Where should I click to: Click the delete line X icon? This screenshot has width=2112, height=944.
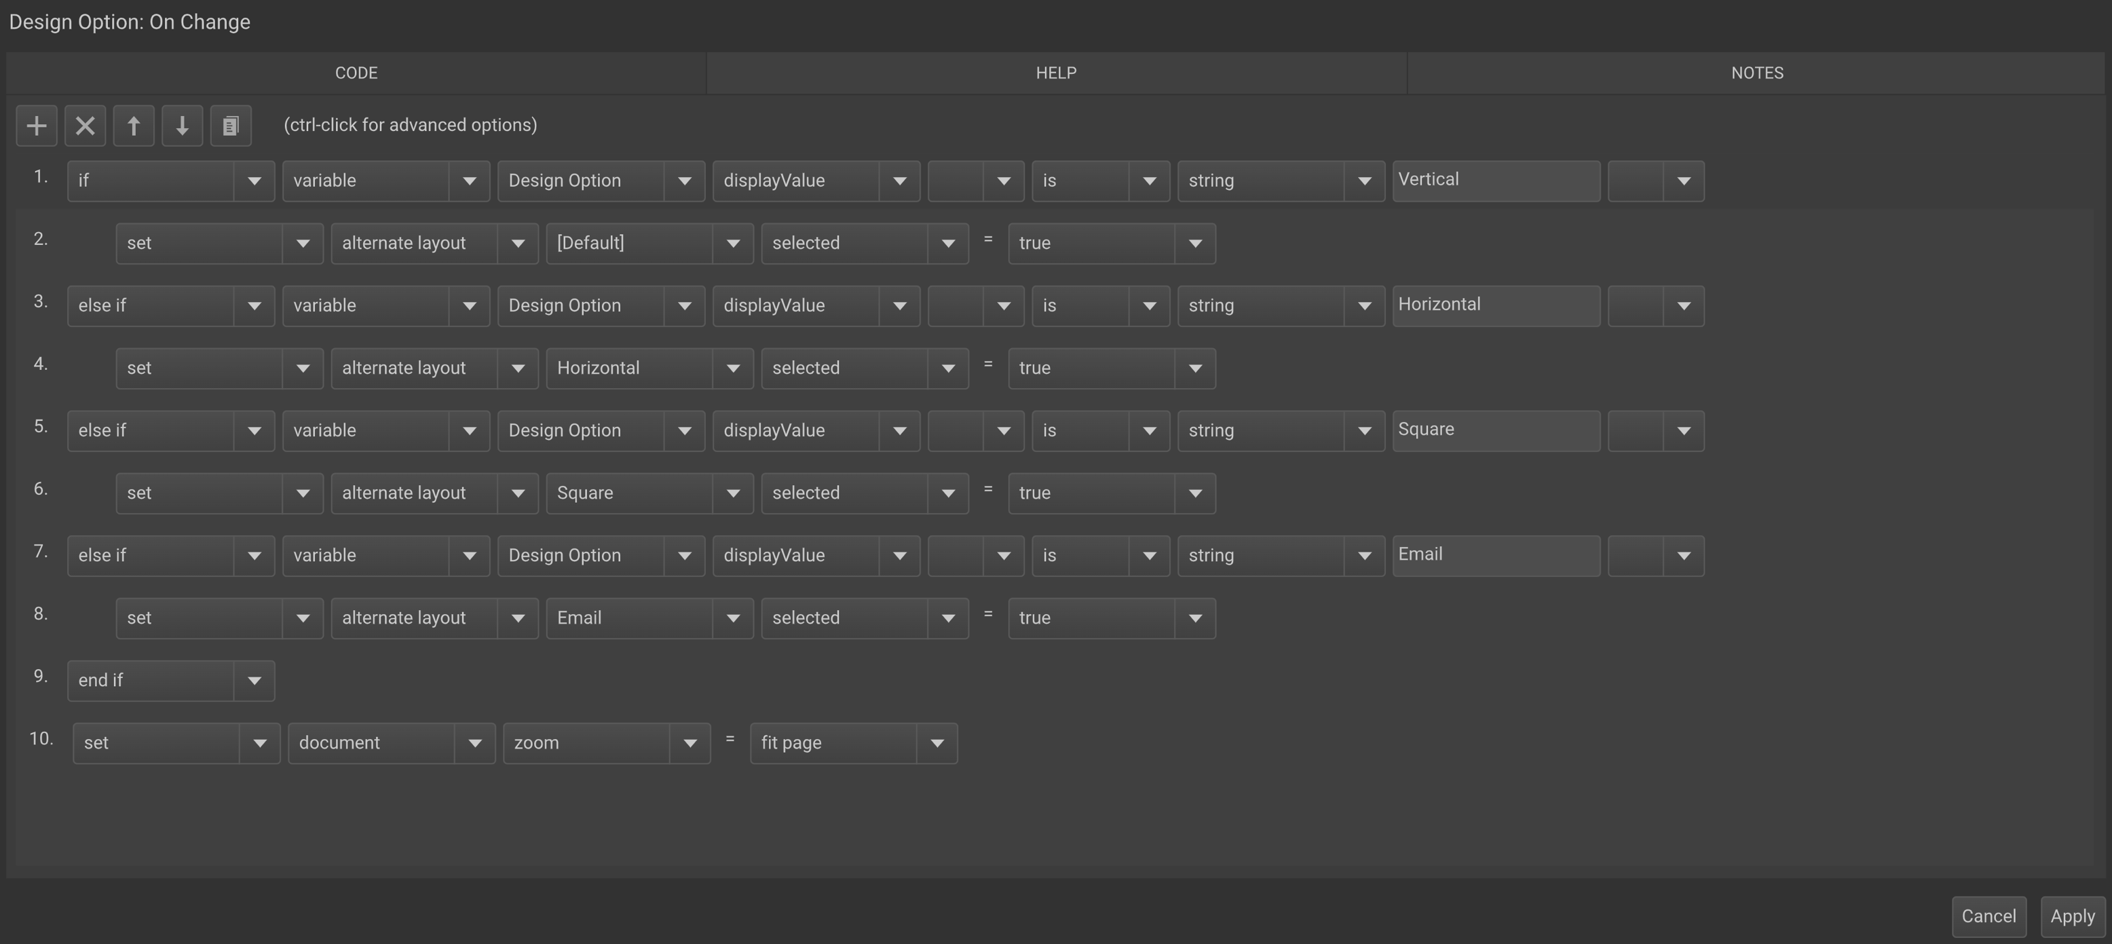coord(86,126)
